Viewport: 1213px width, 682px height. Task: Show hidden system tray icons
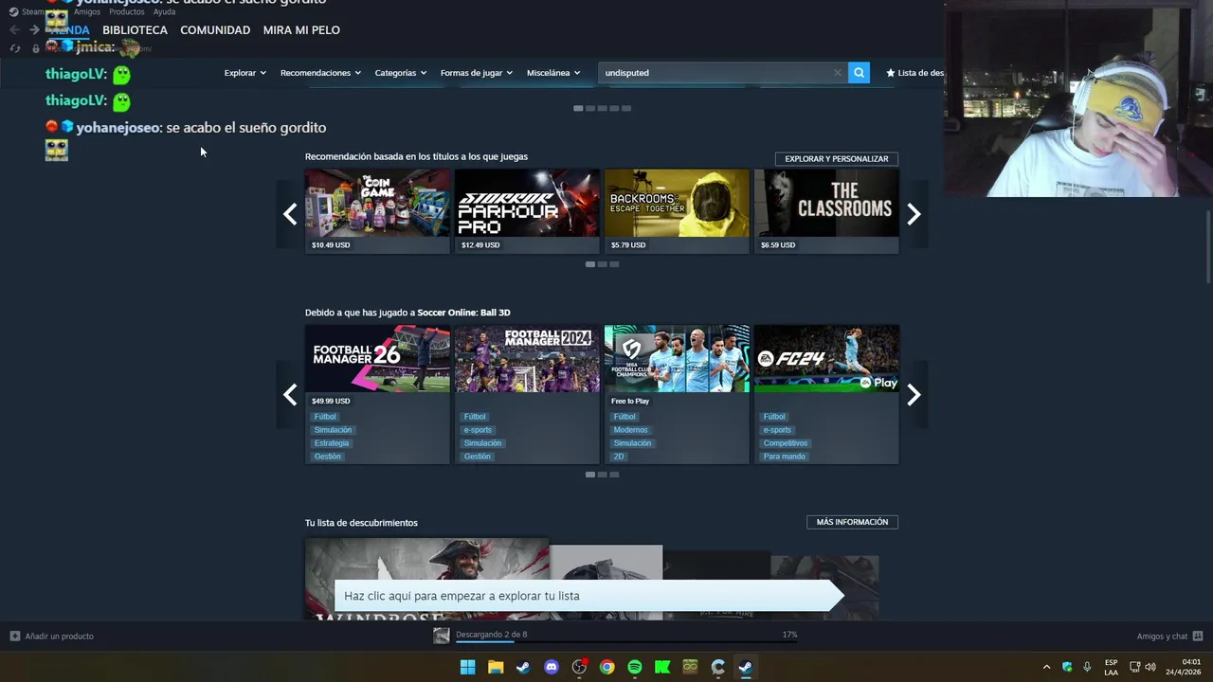click(x=1046, y=667)
